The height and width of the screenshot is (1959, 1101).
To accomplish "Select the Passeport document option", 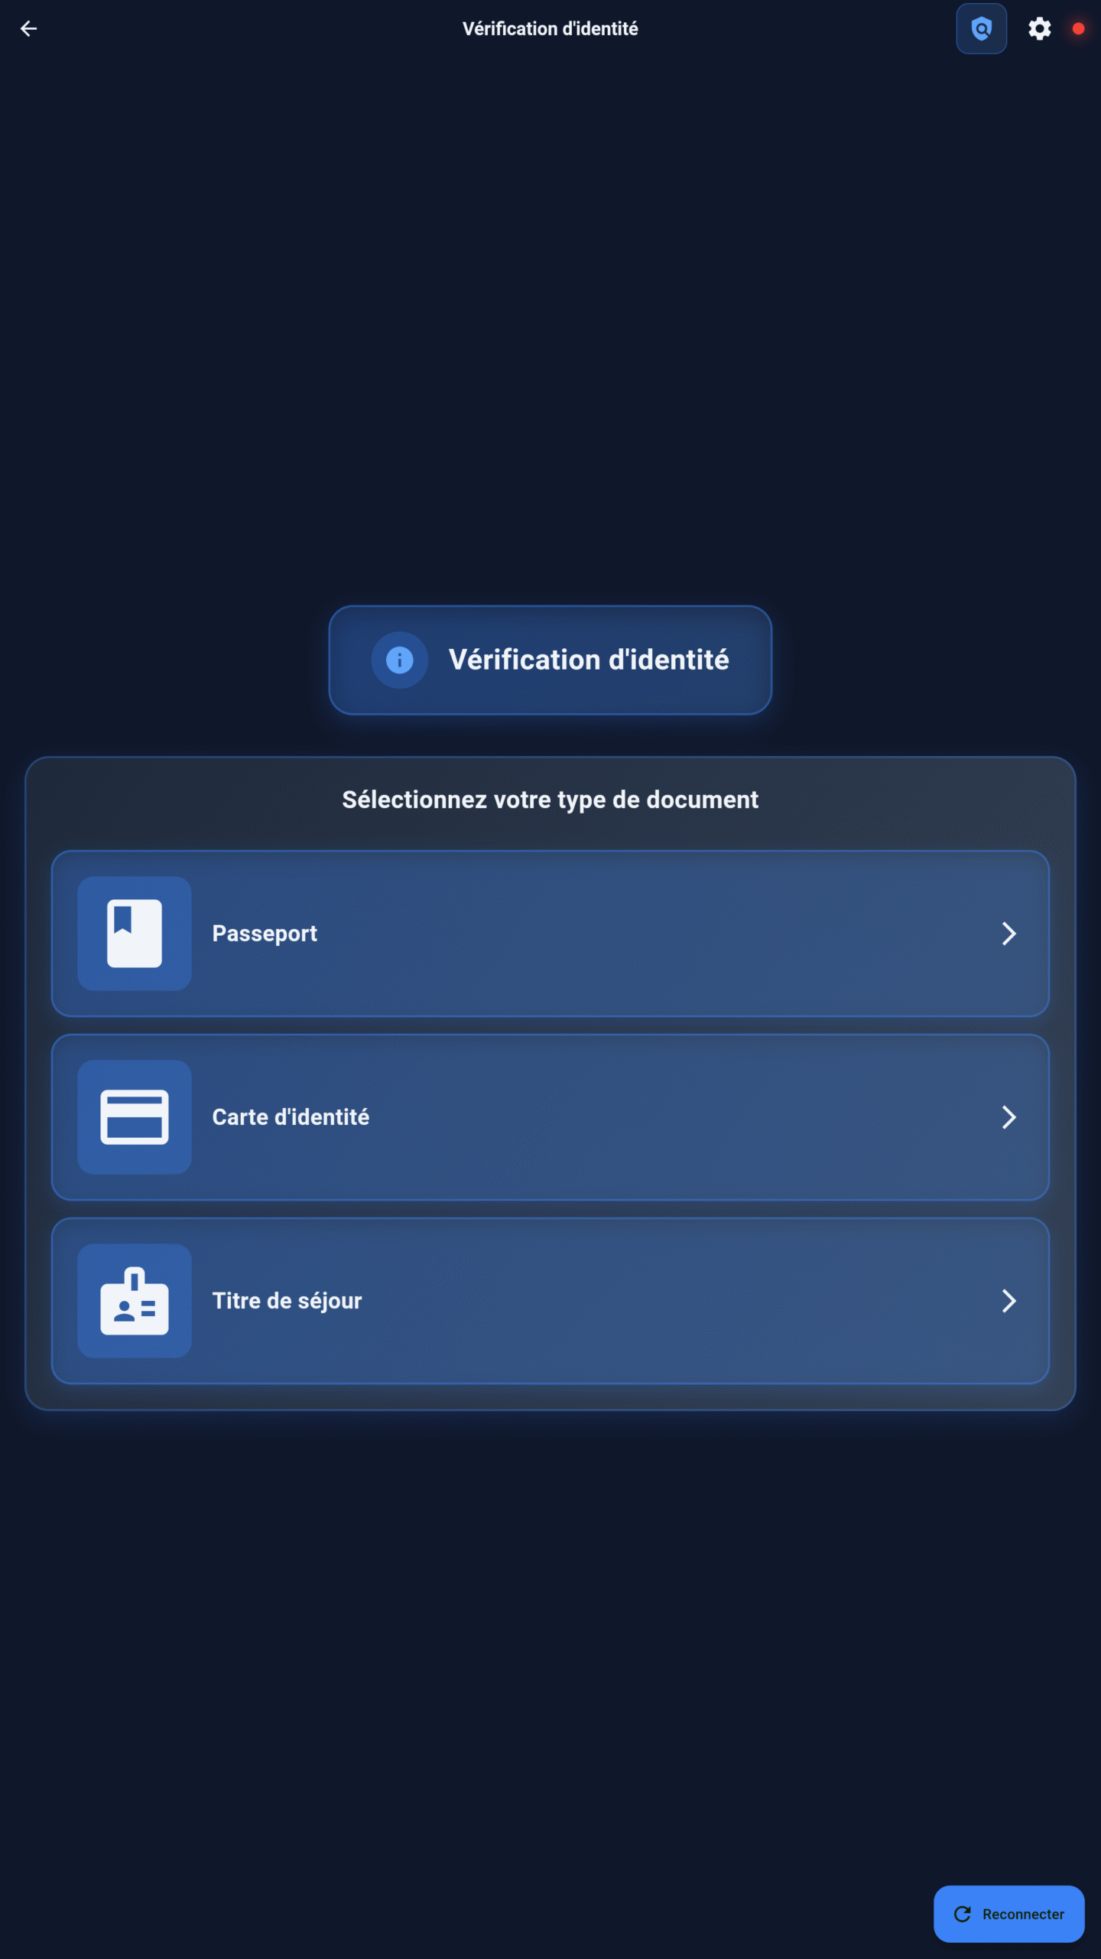I will coord(550,934).
